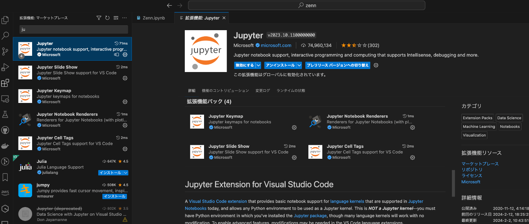Clear extensions search results icon
The image size is (529, 224).
[116, 18]
